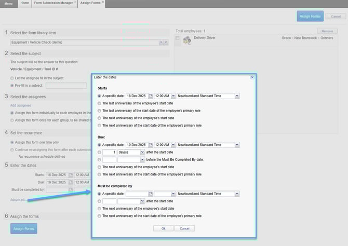The image size is (348, 246).
Task: Close the Form Submission Manager tab
Action: point(75,2)
